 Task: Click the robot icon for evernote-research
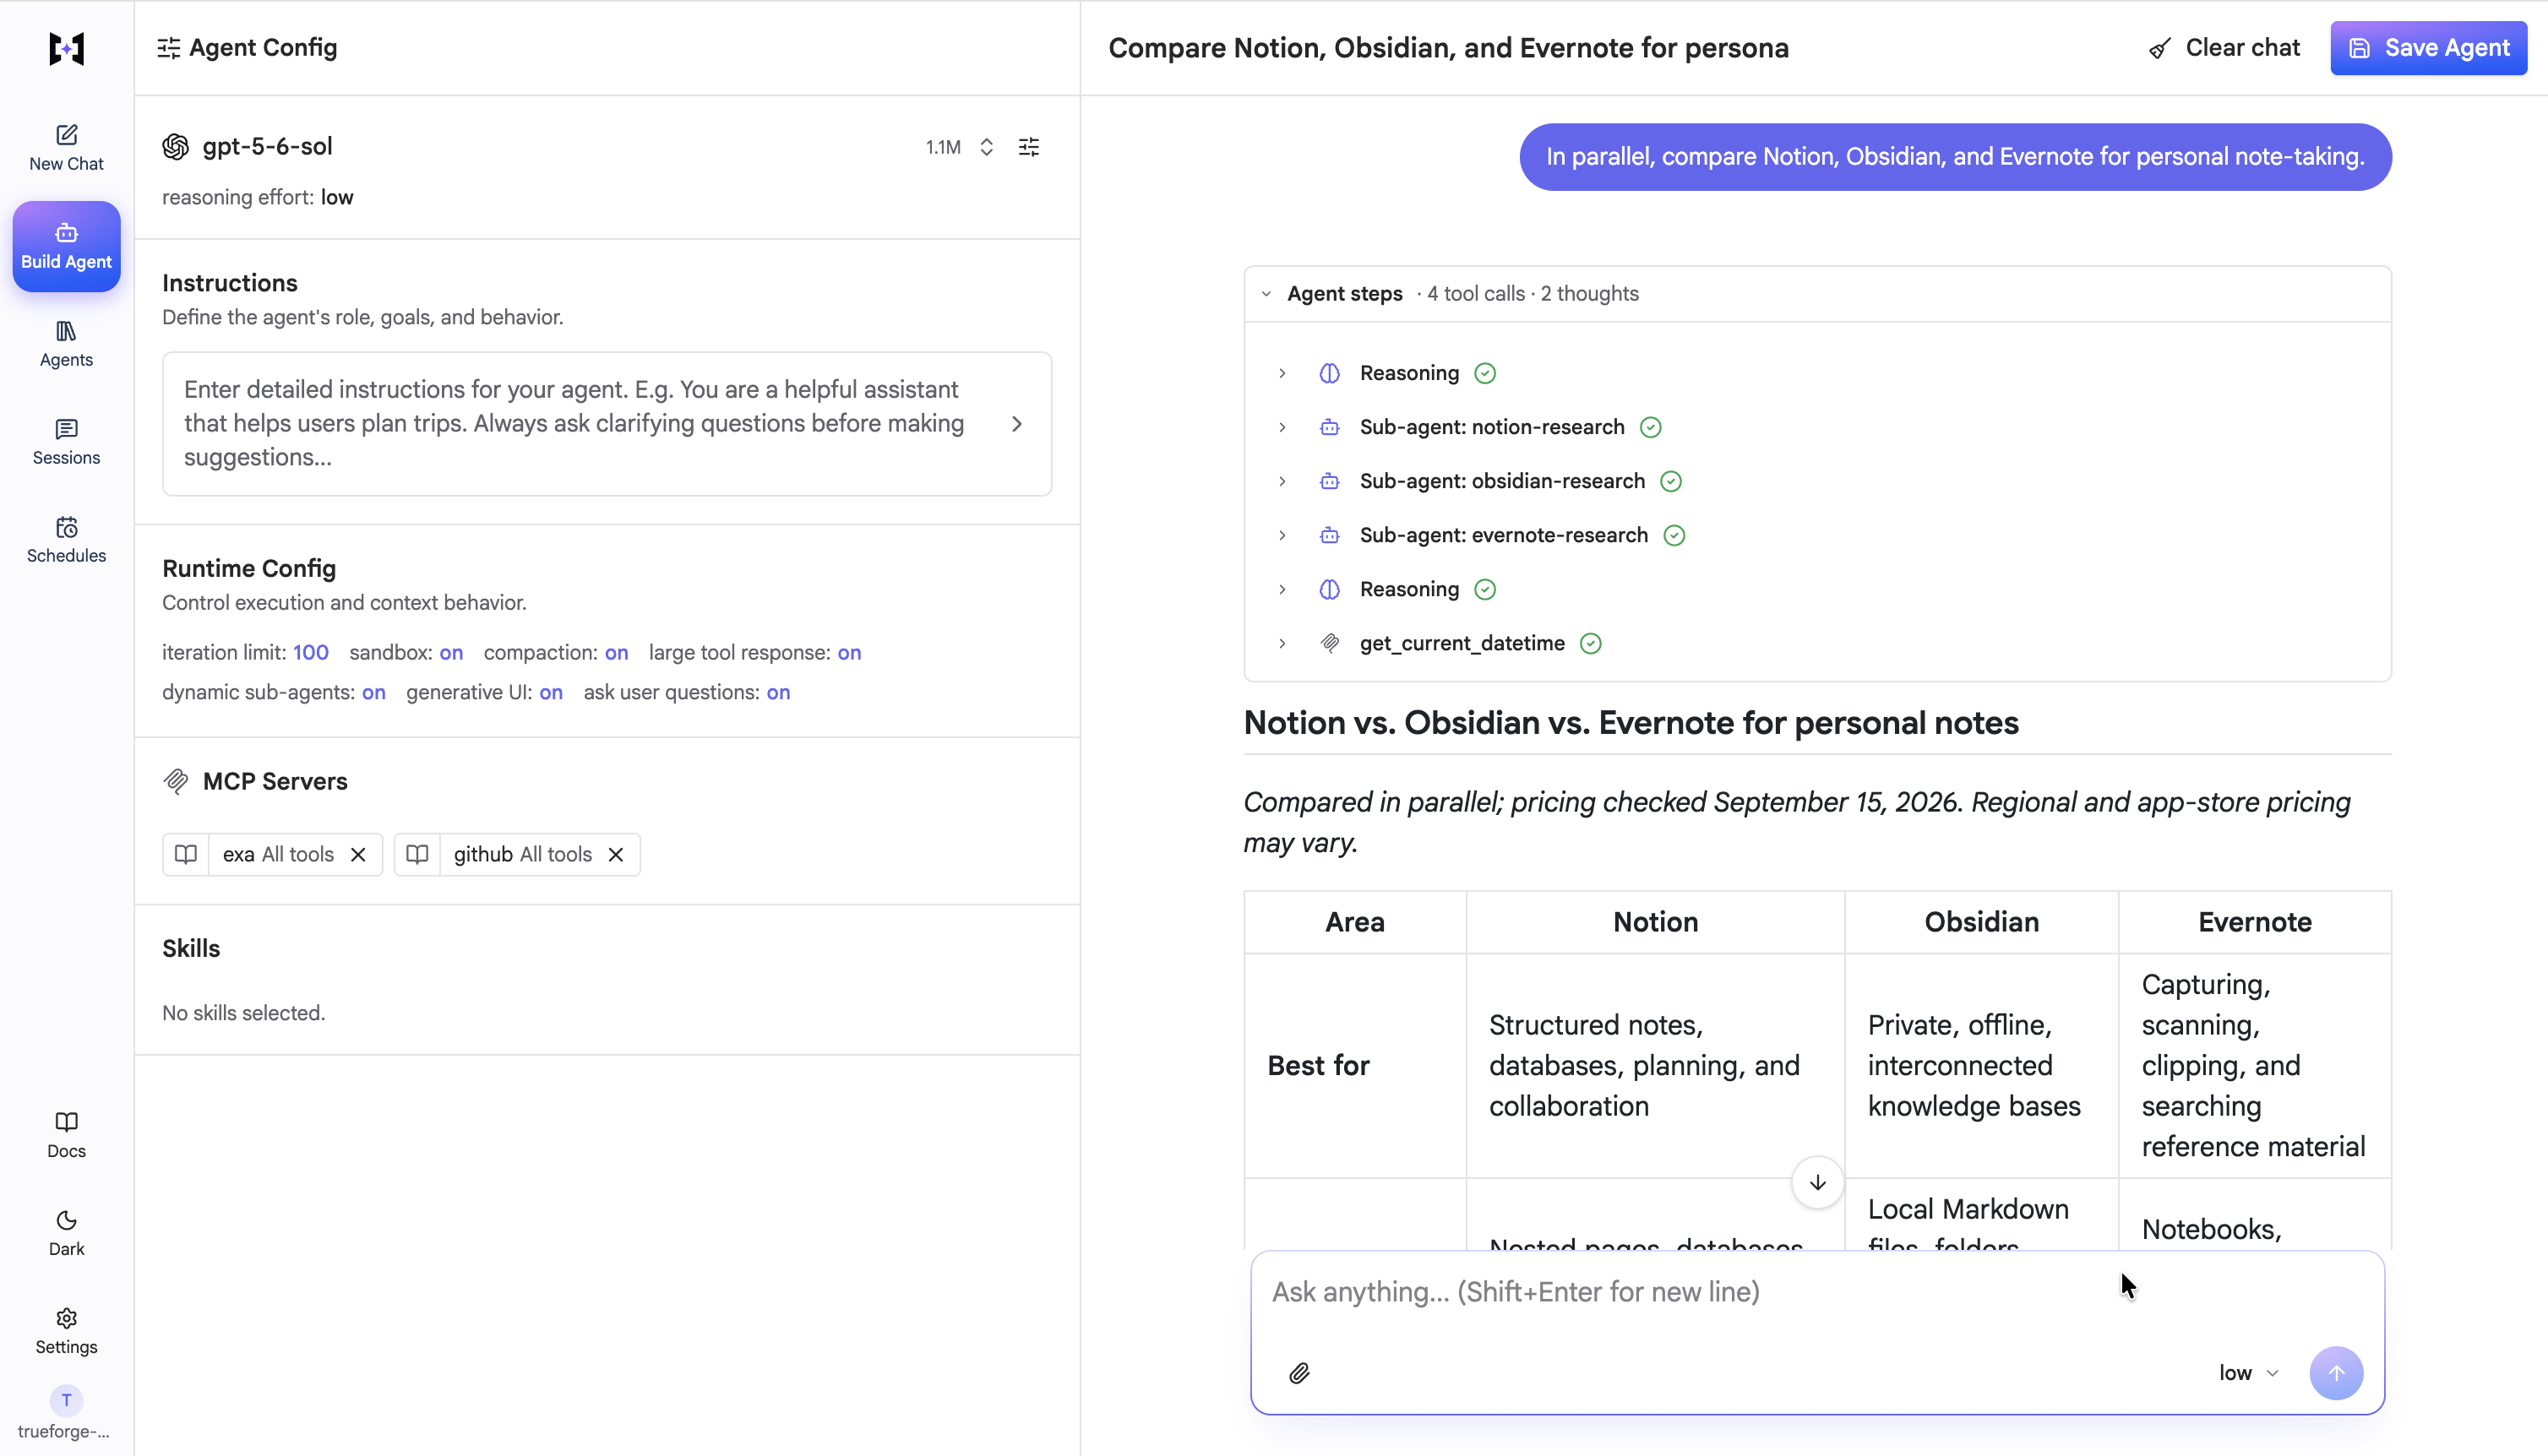1329,535
